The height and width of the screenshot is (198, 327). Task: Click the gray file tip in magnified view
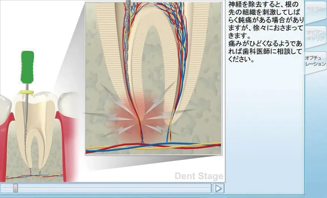click(128, 37)
